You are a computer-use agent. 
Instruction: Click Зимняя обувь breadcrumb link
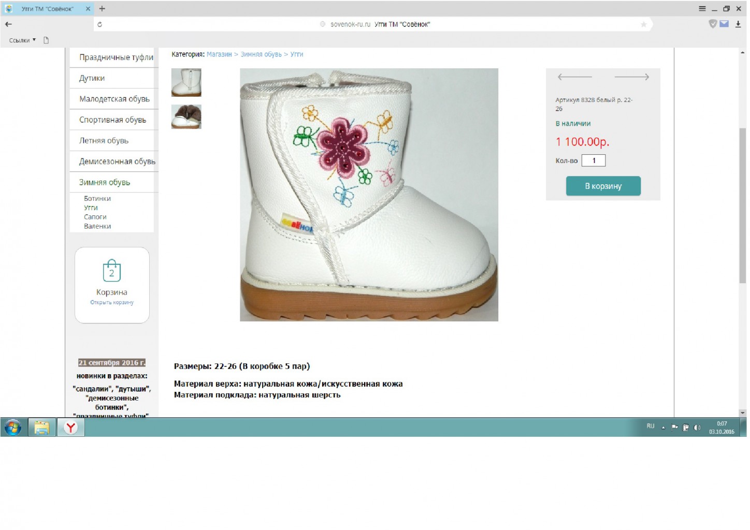(x=261, y=54)
